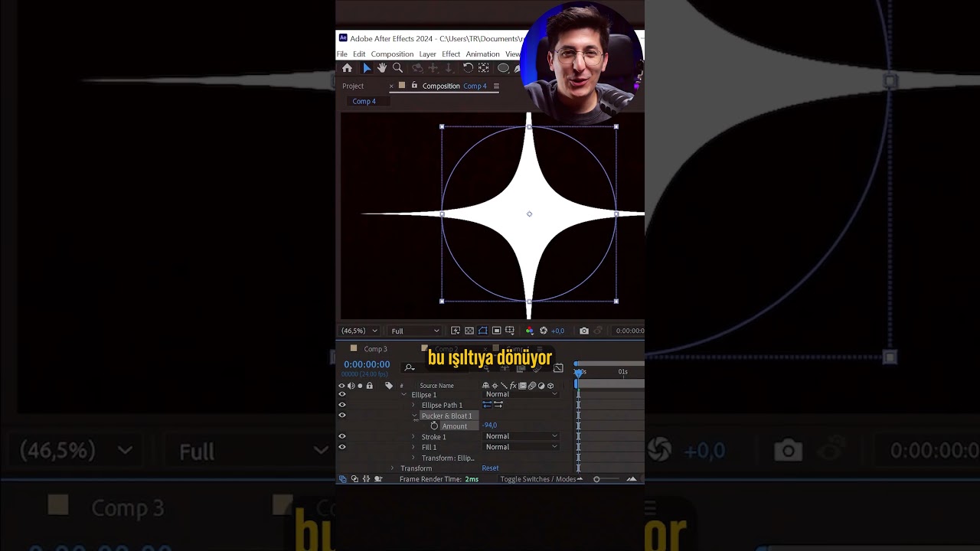
Task: Select the Hand tool
Action: pyautogui.click(x=382, y=68)
